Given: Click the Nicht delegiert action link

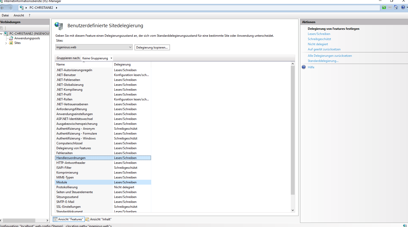Looking at the screenshot, I should [318, 44].
